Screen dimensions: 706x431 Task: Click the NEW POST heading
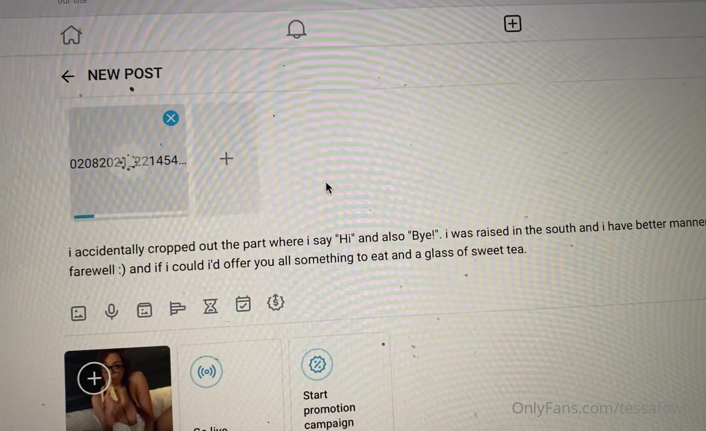[x=125, y=74]
